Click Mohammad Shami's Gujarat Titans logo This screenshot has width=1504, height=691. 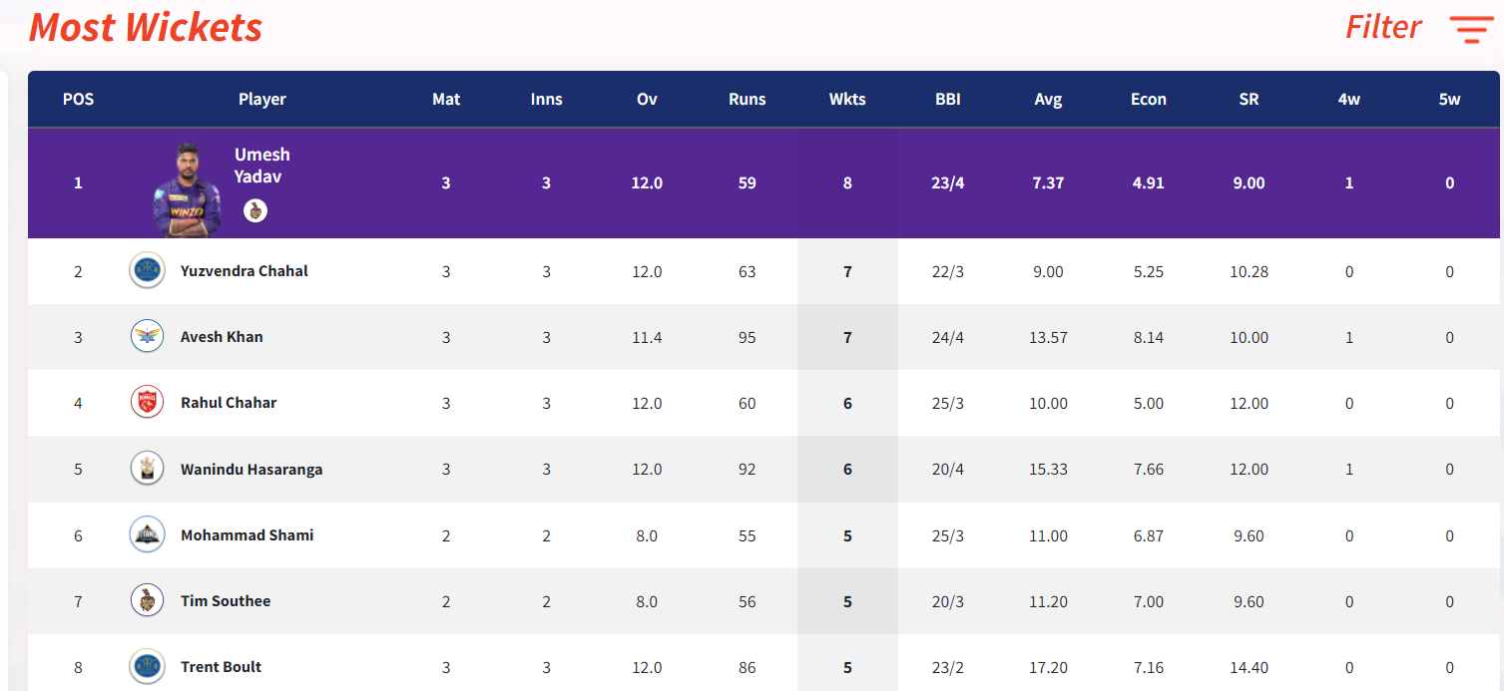coord(147,535)
